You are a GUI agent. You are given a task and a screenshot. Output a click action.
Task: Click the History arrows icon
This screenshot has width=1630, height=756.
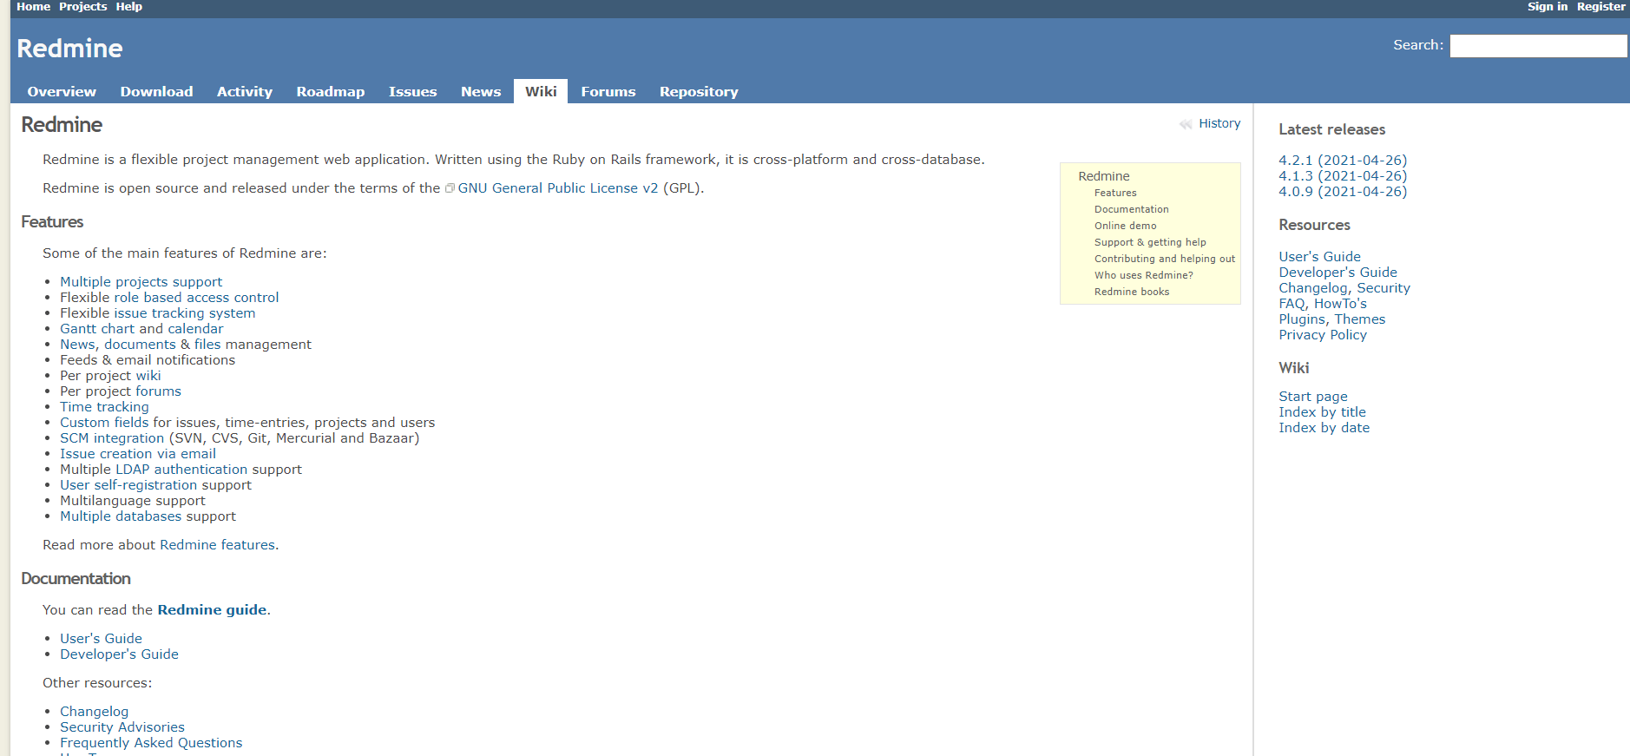tap(1186, 124)
